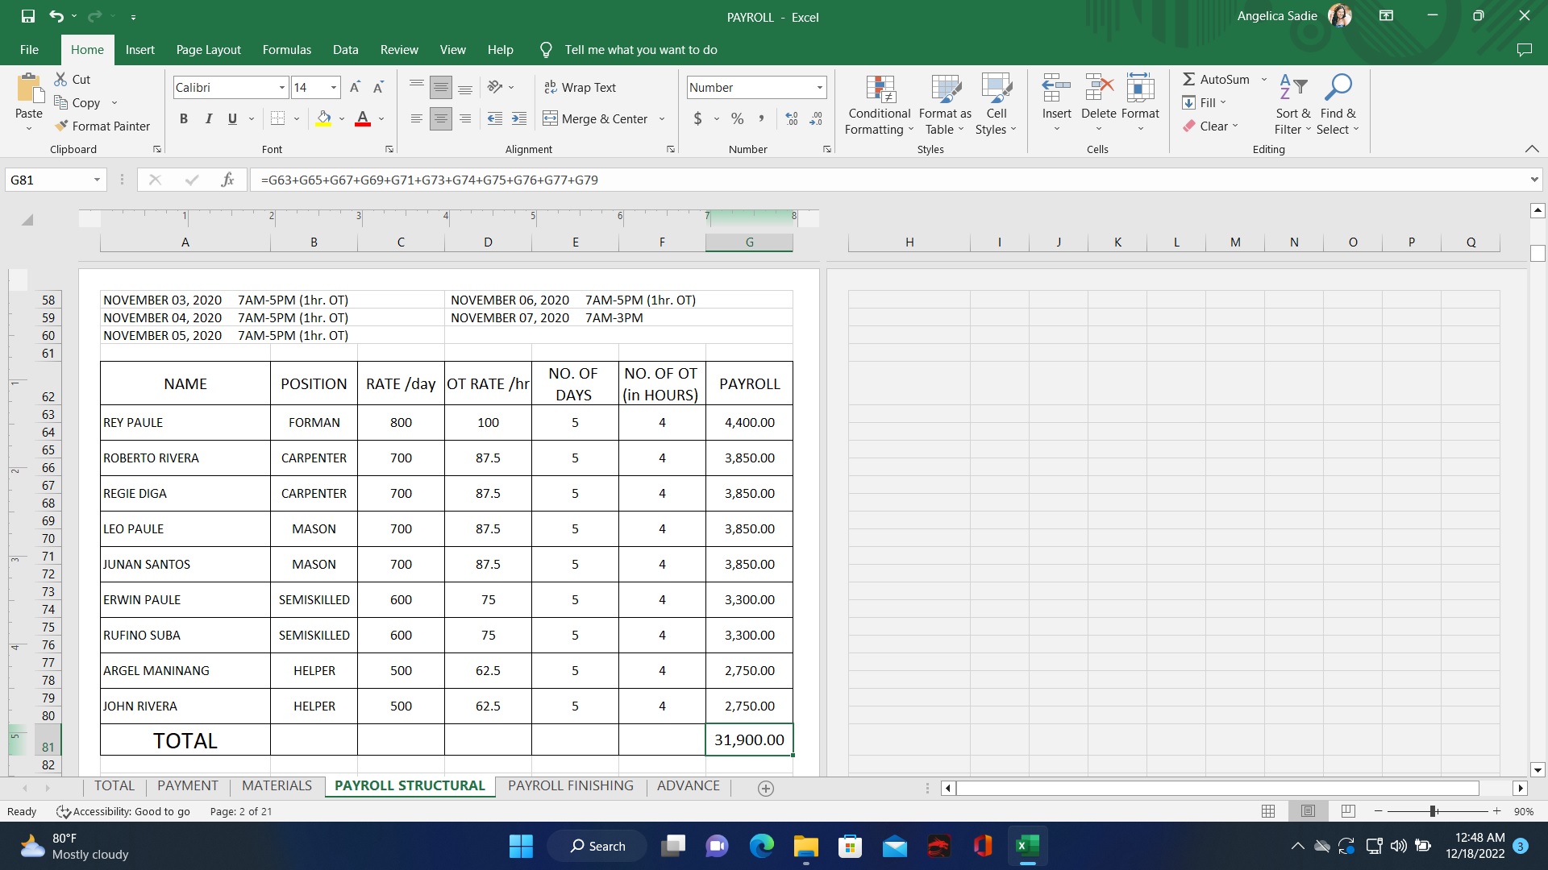
Task: Toggle Underline formatting
Action: click(232, 118)
